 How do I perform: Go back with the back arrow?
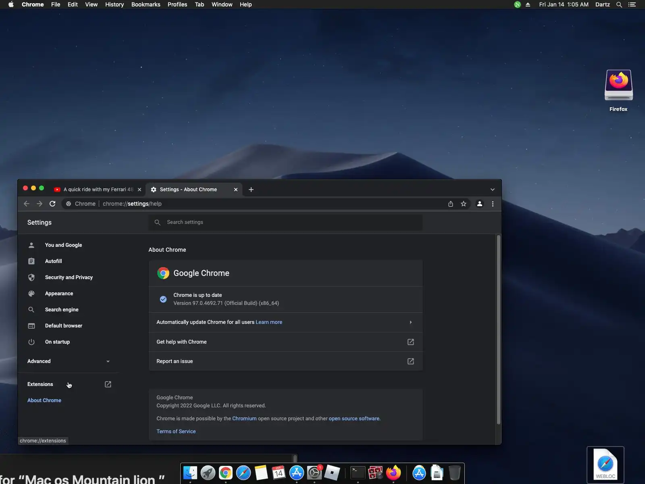click(x=27, y=204)
